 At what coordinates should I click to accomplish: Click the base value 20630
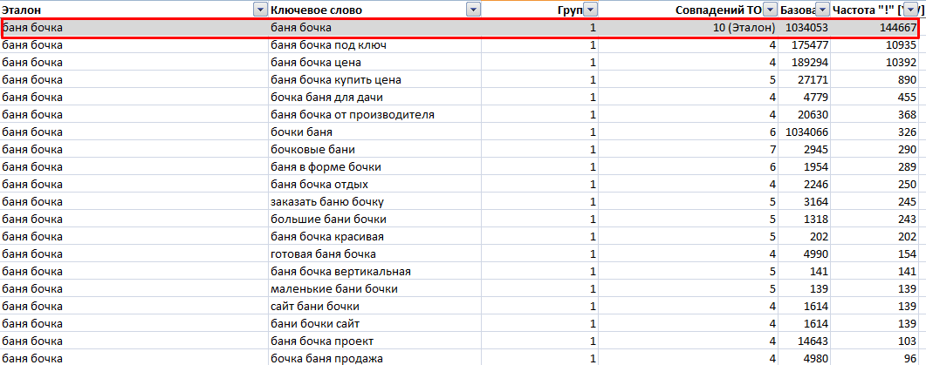[x=813, y=115]
